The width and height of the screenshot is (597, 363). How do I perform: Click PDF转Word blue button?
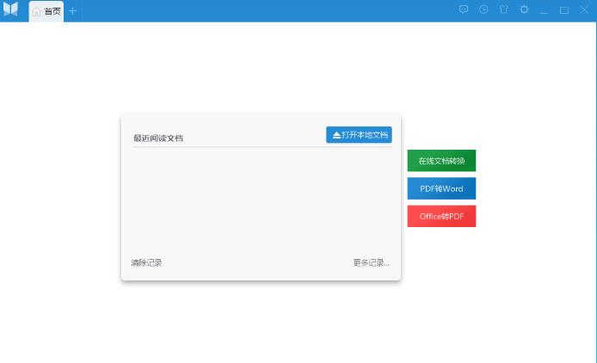[441, 188]
